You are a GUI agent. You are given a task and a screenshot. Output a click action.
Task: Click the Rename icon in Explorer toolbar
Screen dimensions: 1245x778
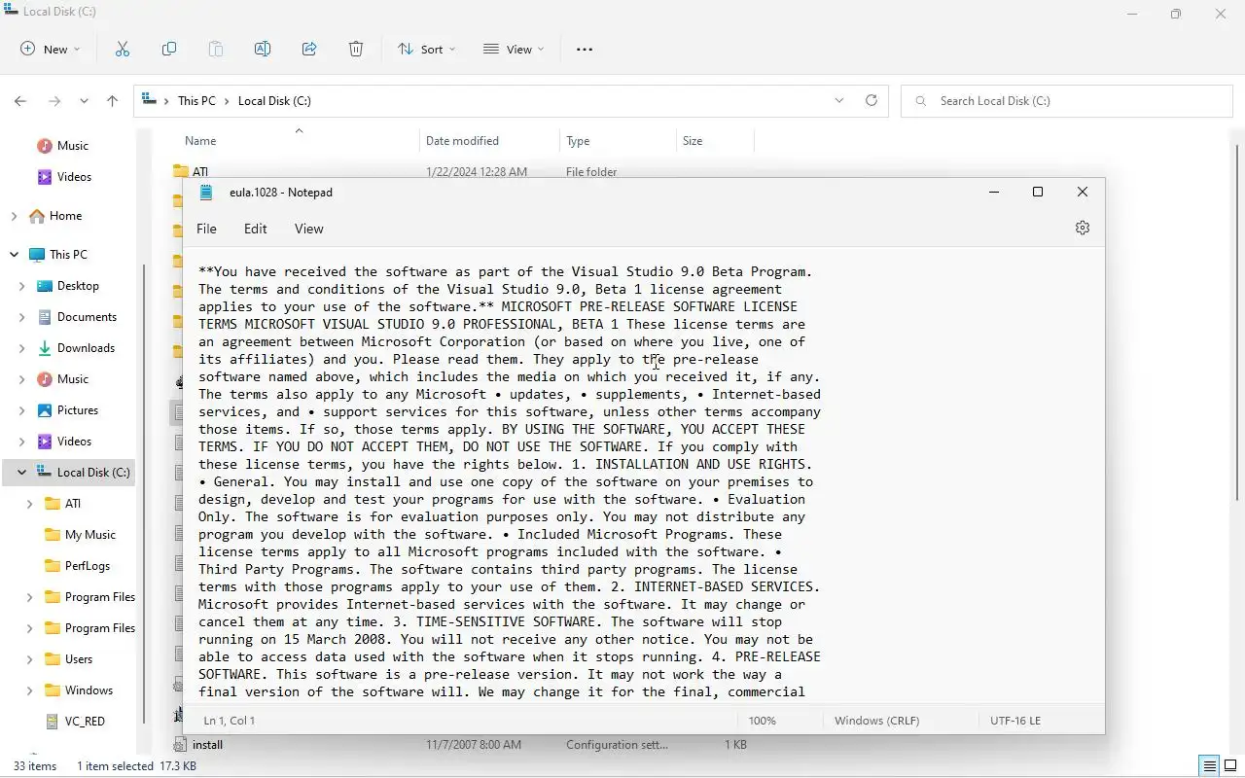pos(262,49)
